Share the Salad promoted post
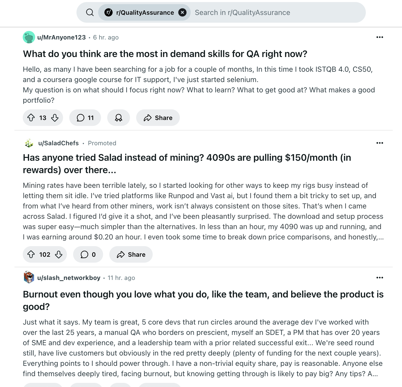 coord(131,255)
